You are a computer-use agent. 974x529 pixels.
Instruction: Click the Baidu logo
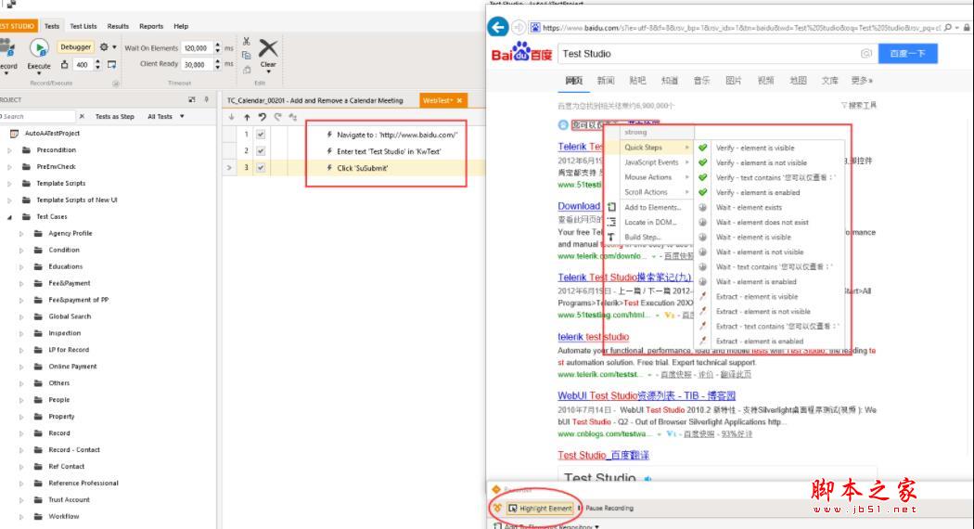(521, 53)
